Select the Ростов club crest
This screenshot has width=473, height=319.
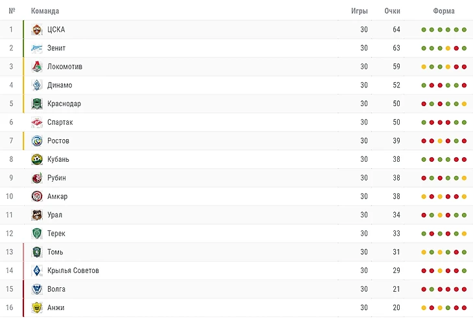(x=37, y=141)
